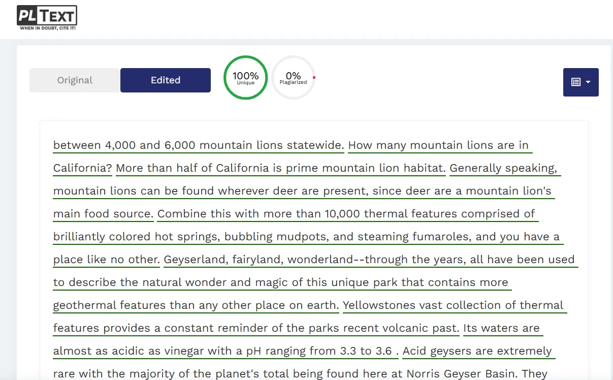
Task: Click the "Generally speaking," sentence start
Action: click(x=503, y=168)
